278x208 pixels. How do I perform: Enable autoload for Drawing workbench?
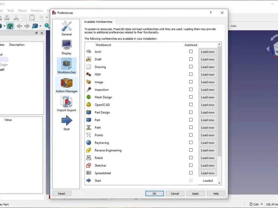[x=191, y=67]
